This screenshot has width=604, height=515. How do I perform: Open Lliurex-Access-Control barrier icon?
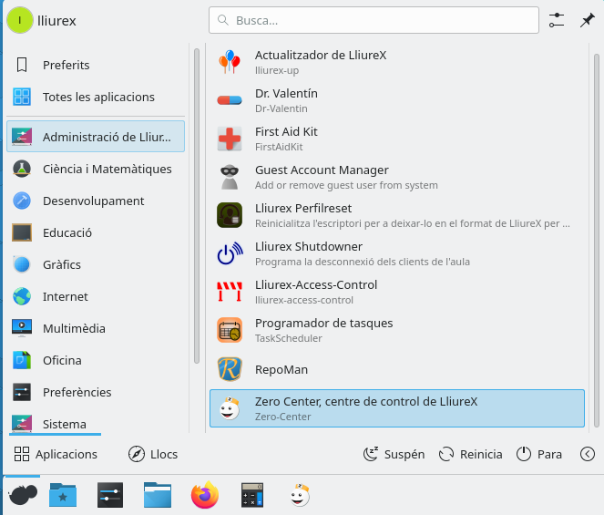[230, 292]
